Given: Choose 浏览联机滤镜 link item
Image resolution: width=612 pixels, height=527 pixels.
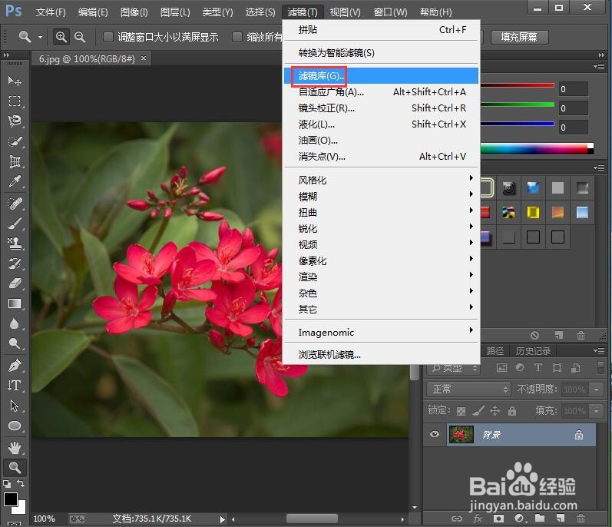Looking at the screenshot, I should (382, 354).
